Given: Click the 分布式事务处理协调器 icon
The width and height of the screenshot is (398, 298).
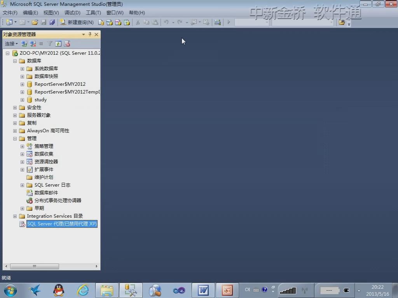Looking at the screenshot, I should (x=30, y=201).
